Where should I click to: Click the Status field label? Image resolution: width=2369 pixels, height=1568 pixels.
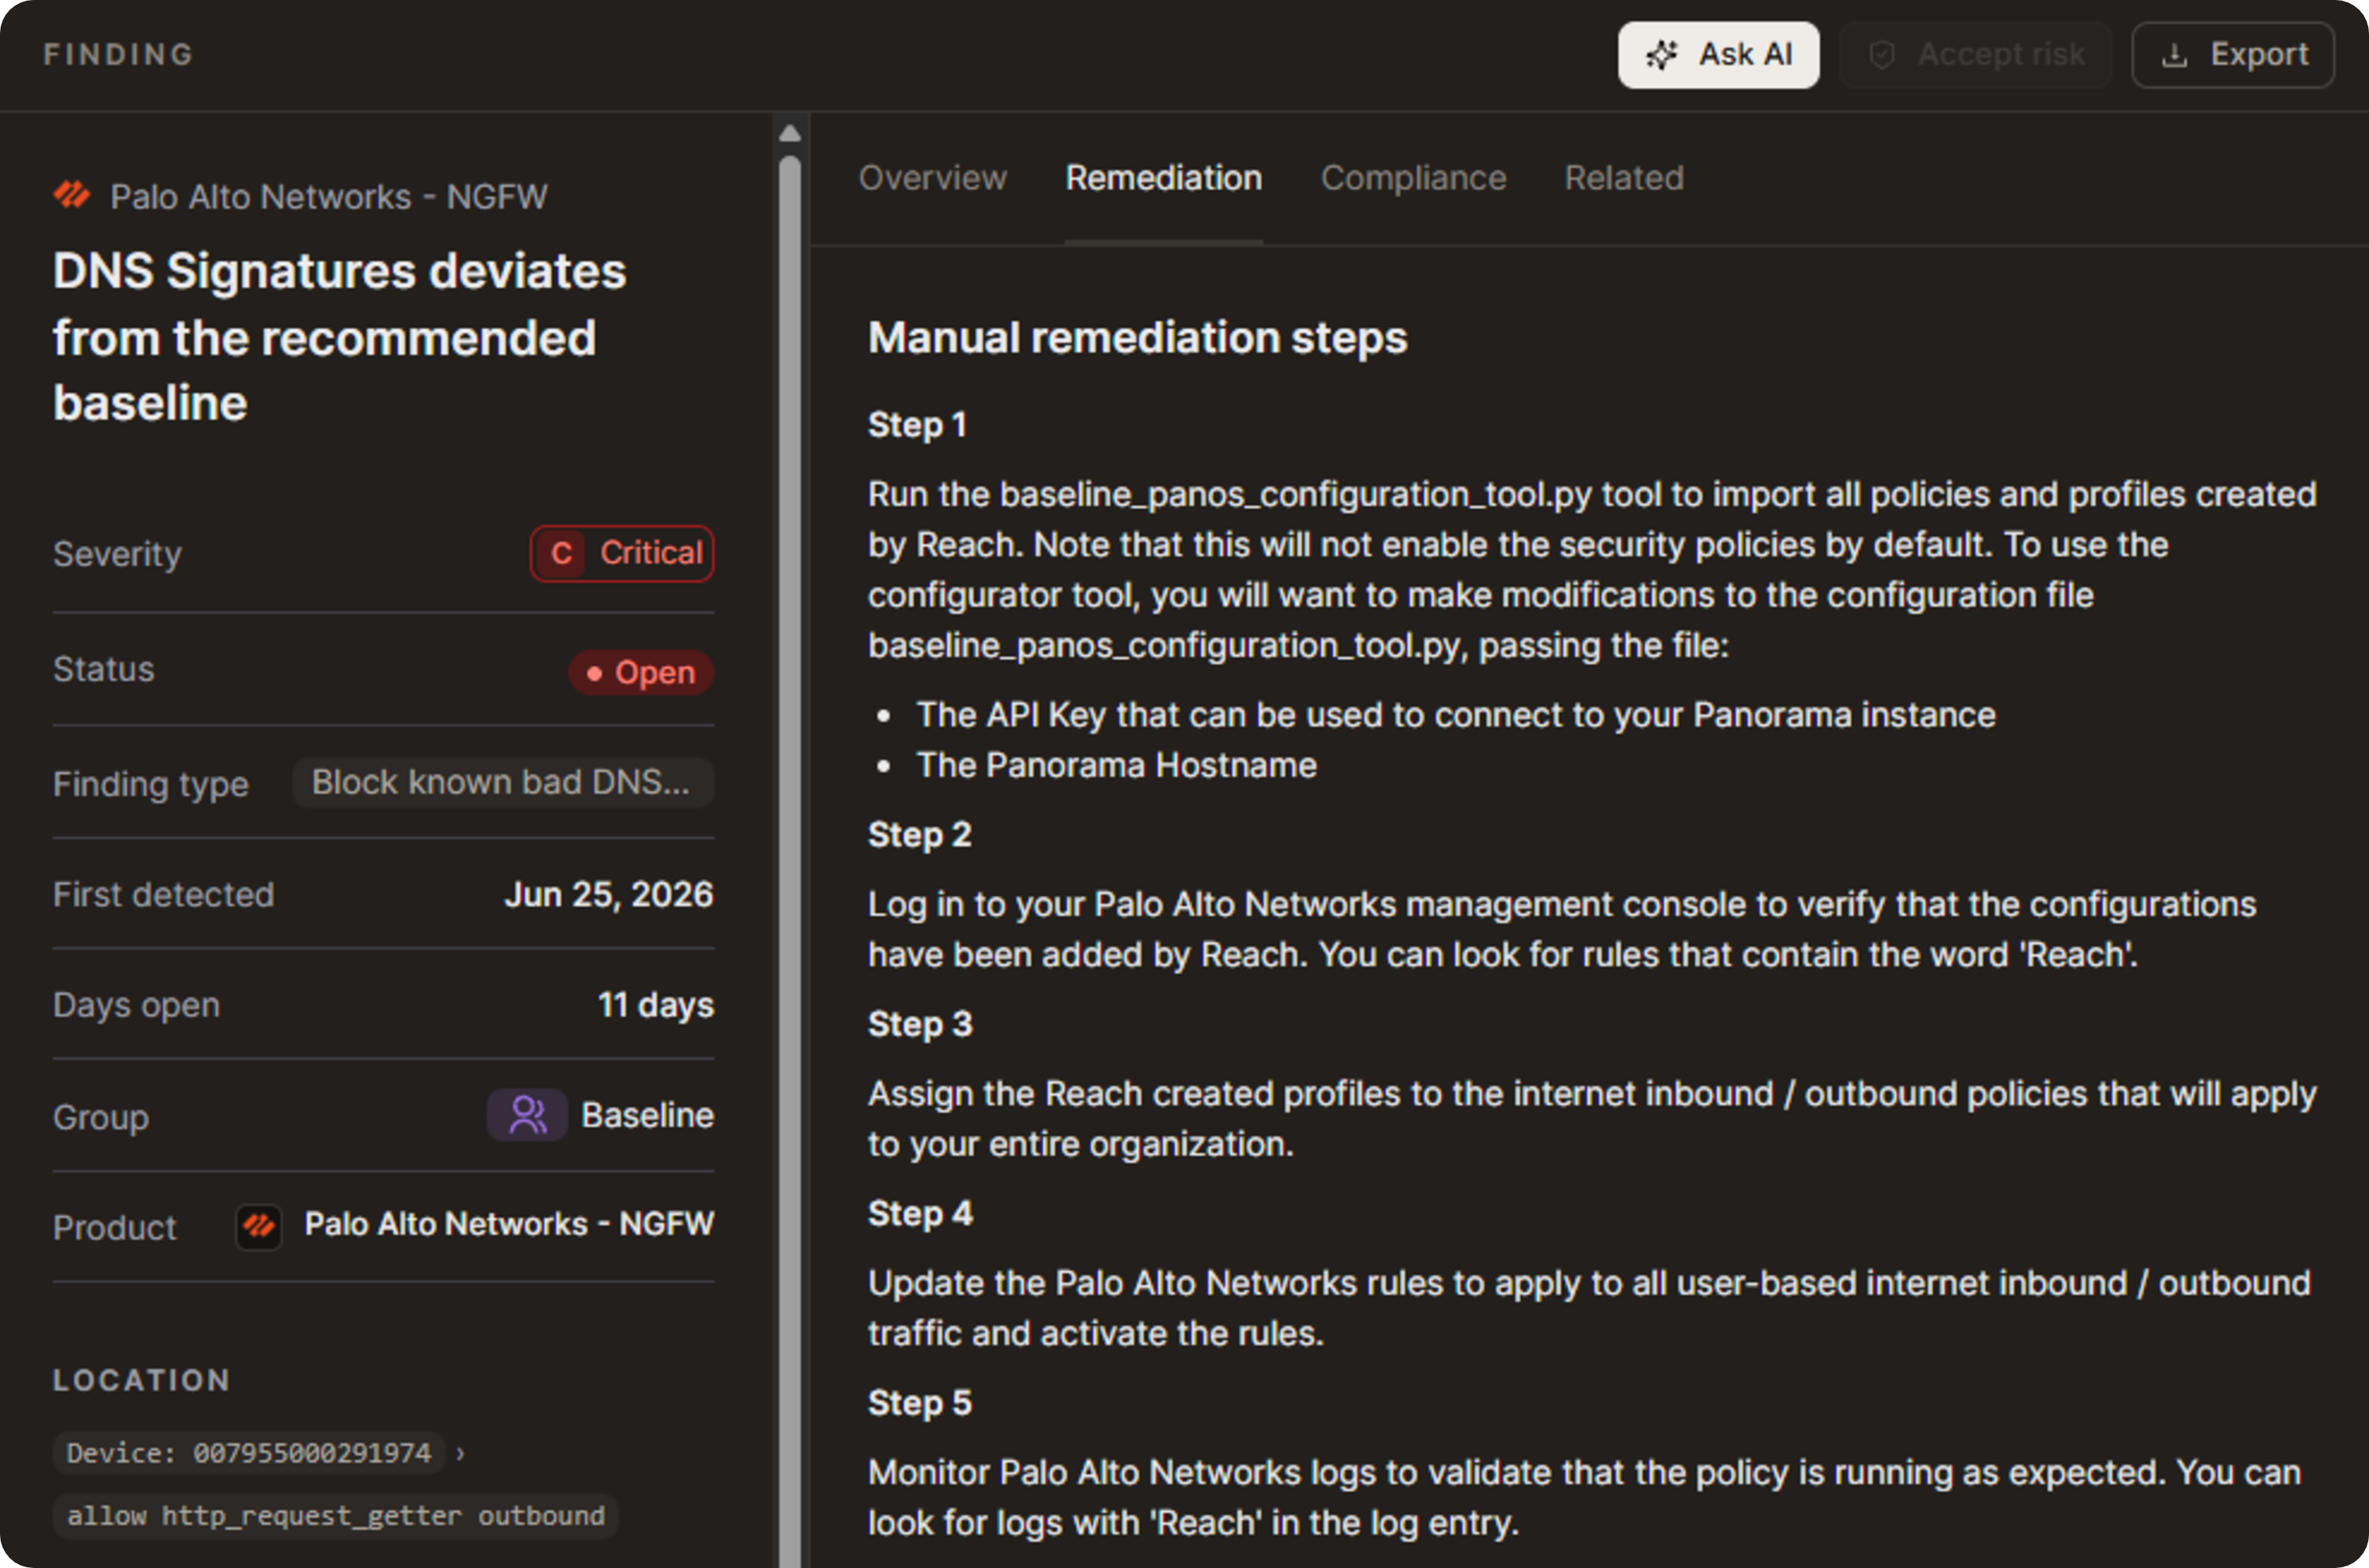click(x=104, y=669)
